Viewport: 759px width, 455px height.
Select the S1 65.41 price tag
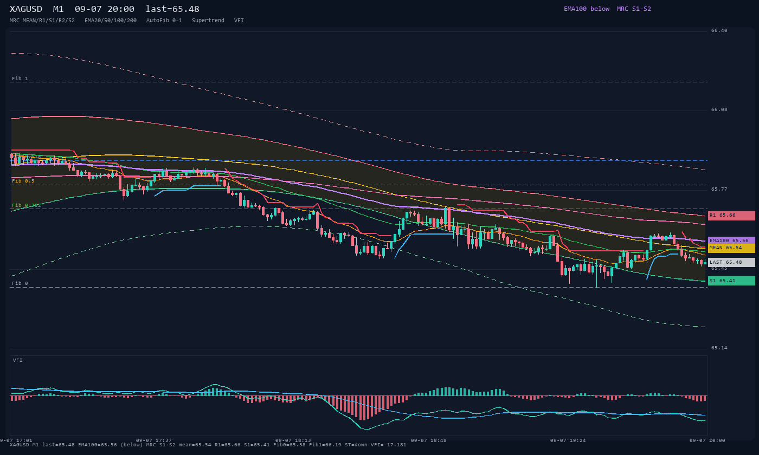731,281
